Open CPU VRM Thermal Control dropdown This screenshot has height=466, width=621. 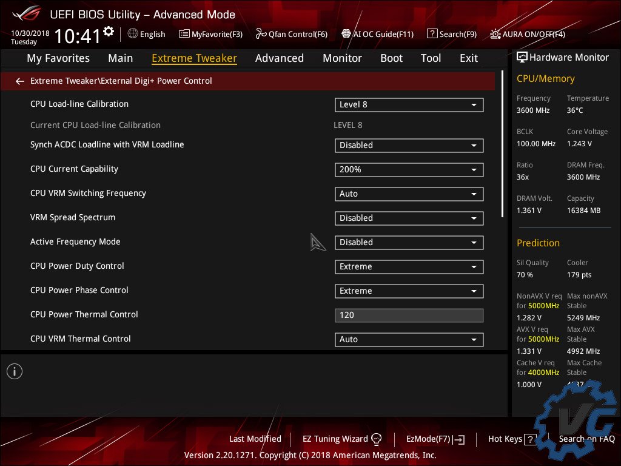coord(409,340)
